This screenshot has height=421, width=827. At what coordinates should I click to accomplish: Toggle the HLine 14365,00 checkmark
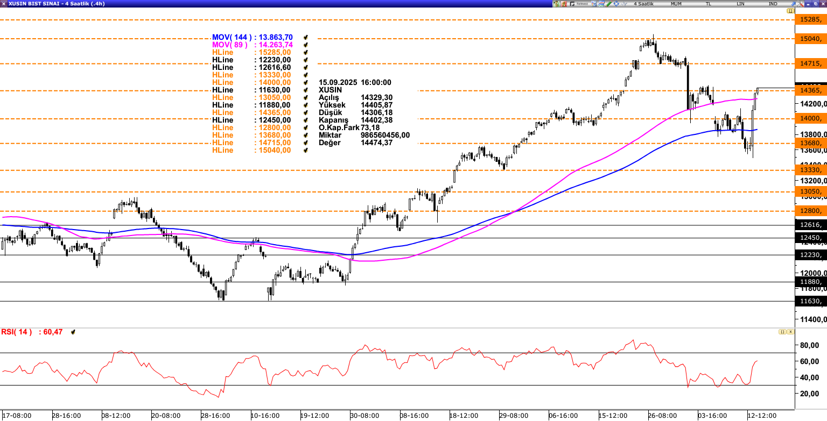pos(306,113)
